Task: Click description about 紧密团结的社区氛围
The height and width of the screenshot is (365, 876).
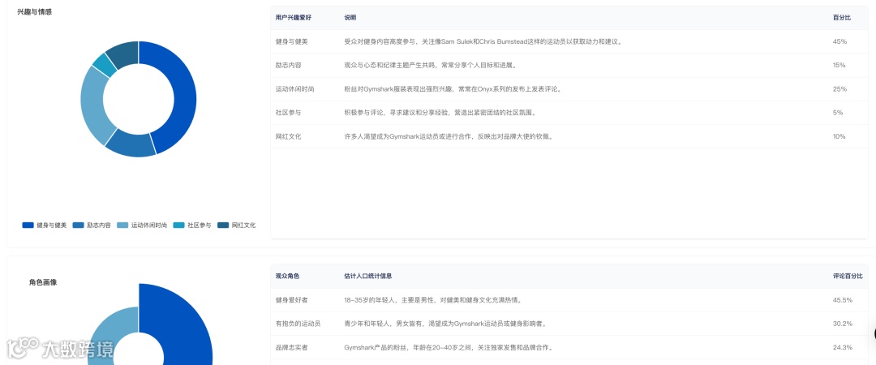Action: point(440,113)
